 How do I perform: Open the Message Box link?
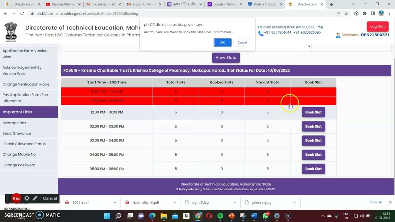tap(14, 123)
